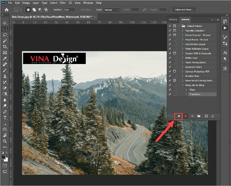
Task: Select the Lasso tool
Action: [5, 35]
